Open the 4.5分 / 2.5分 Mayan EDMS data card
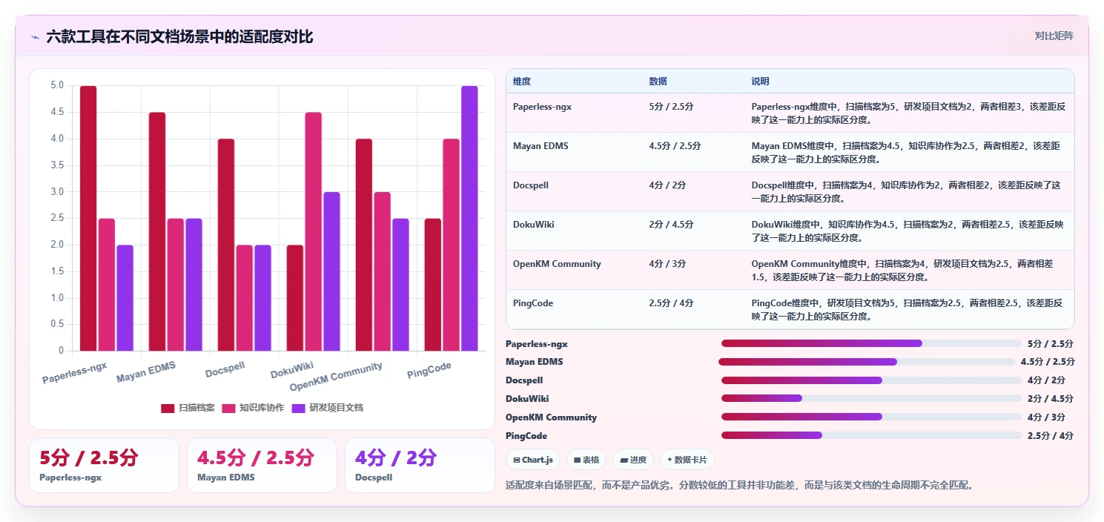The height and width of the screenshot is (522, 1104). (262, 465)
